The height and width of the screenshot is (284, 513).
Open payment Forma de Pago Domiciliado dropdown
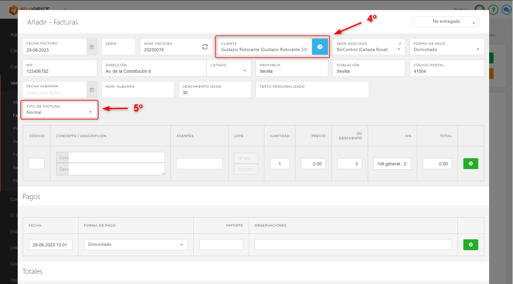coord(136,245)
